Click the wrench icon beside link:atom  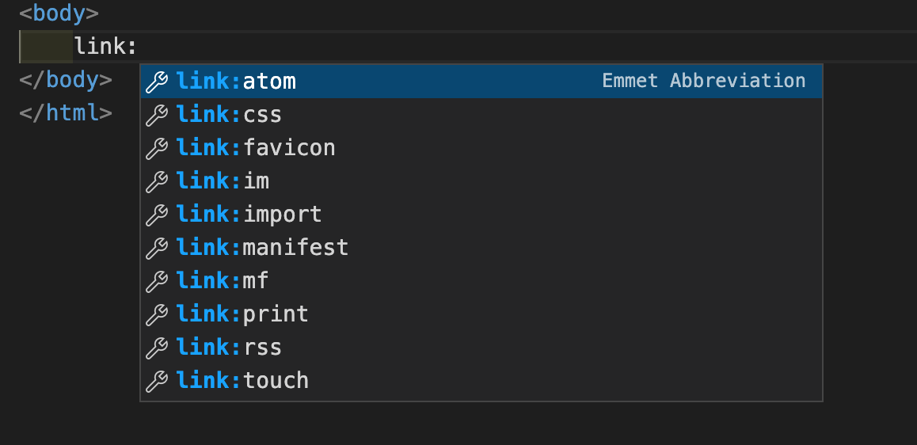[x=158, y=82]
